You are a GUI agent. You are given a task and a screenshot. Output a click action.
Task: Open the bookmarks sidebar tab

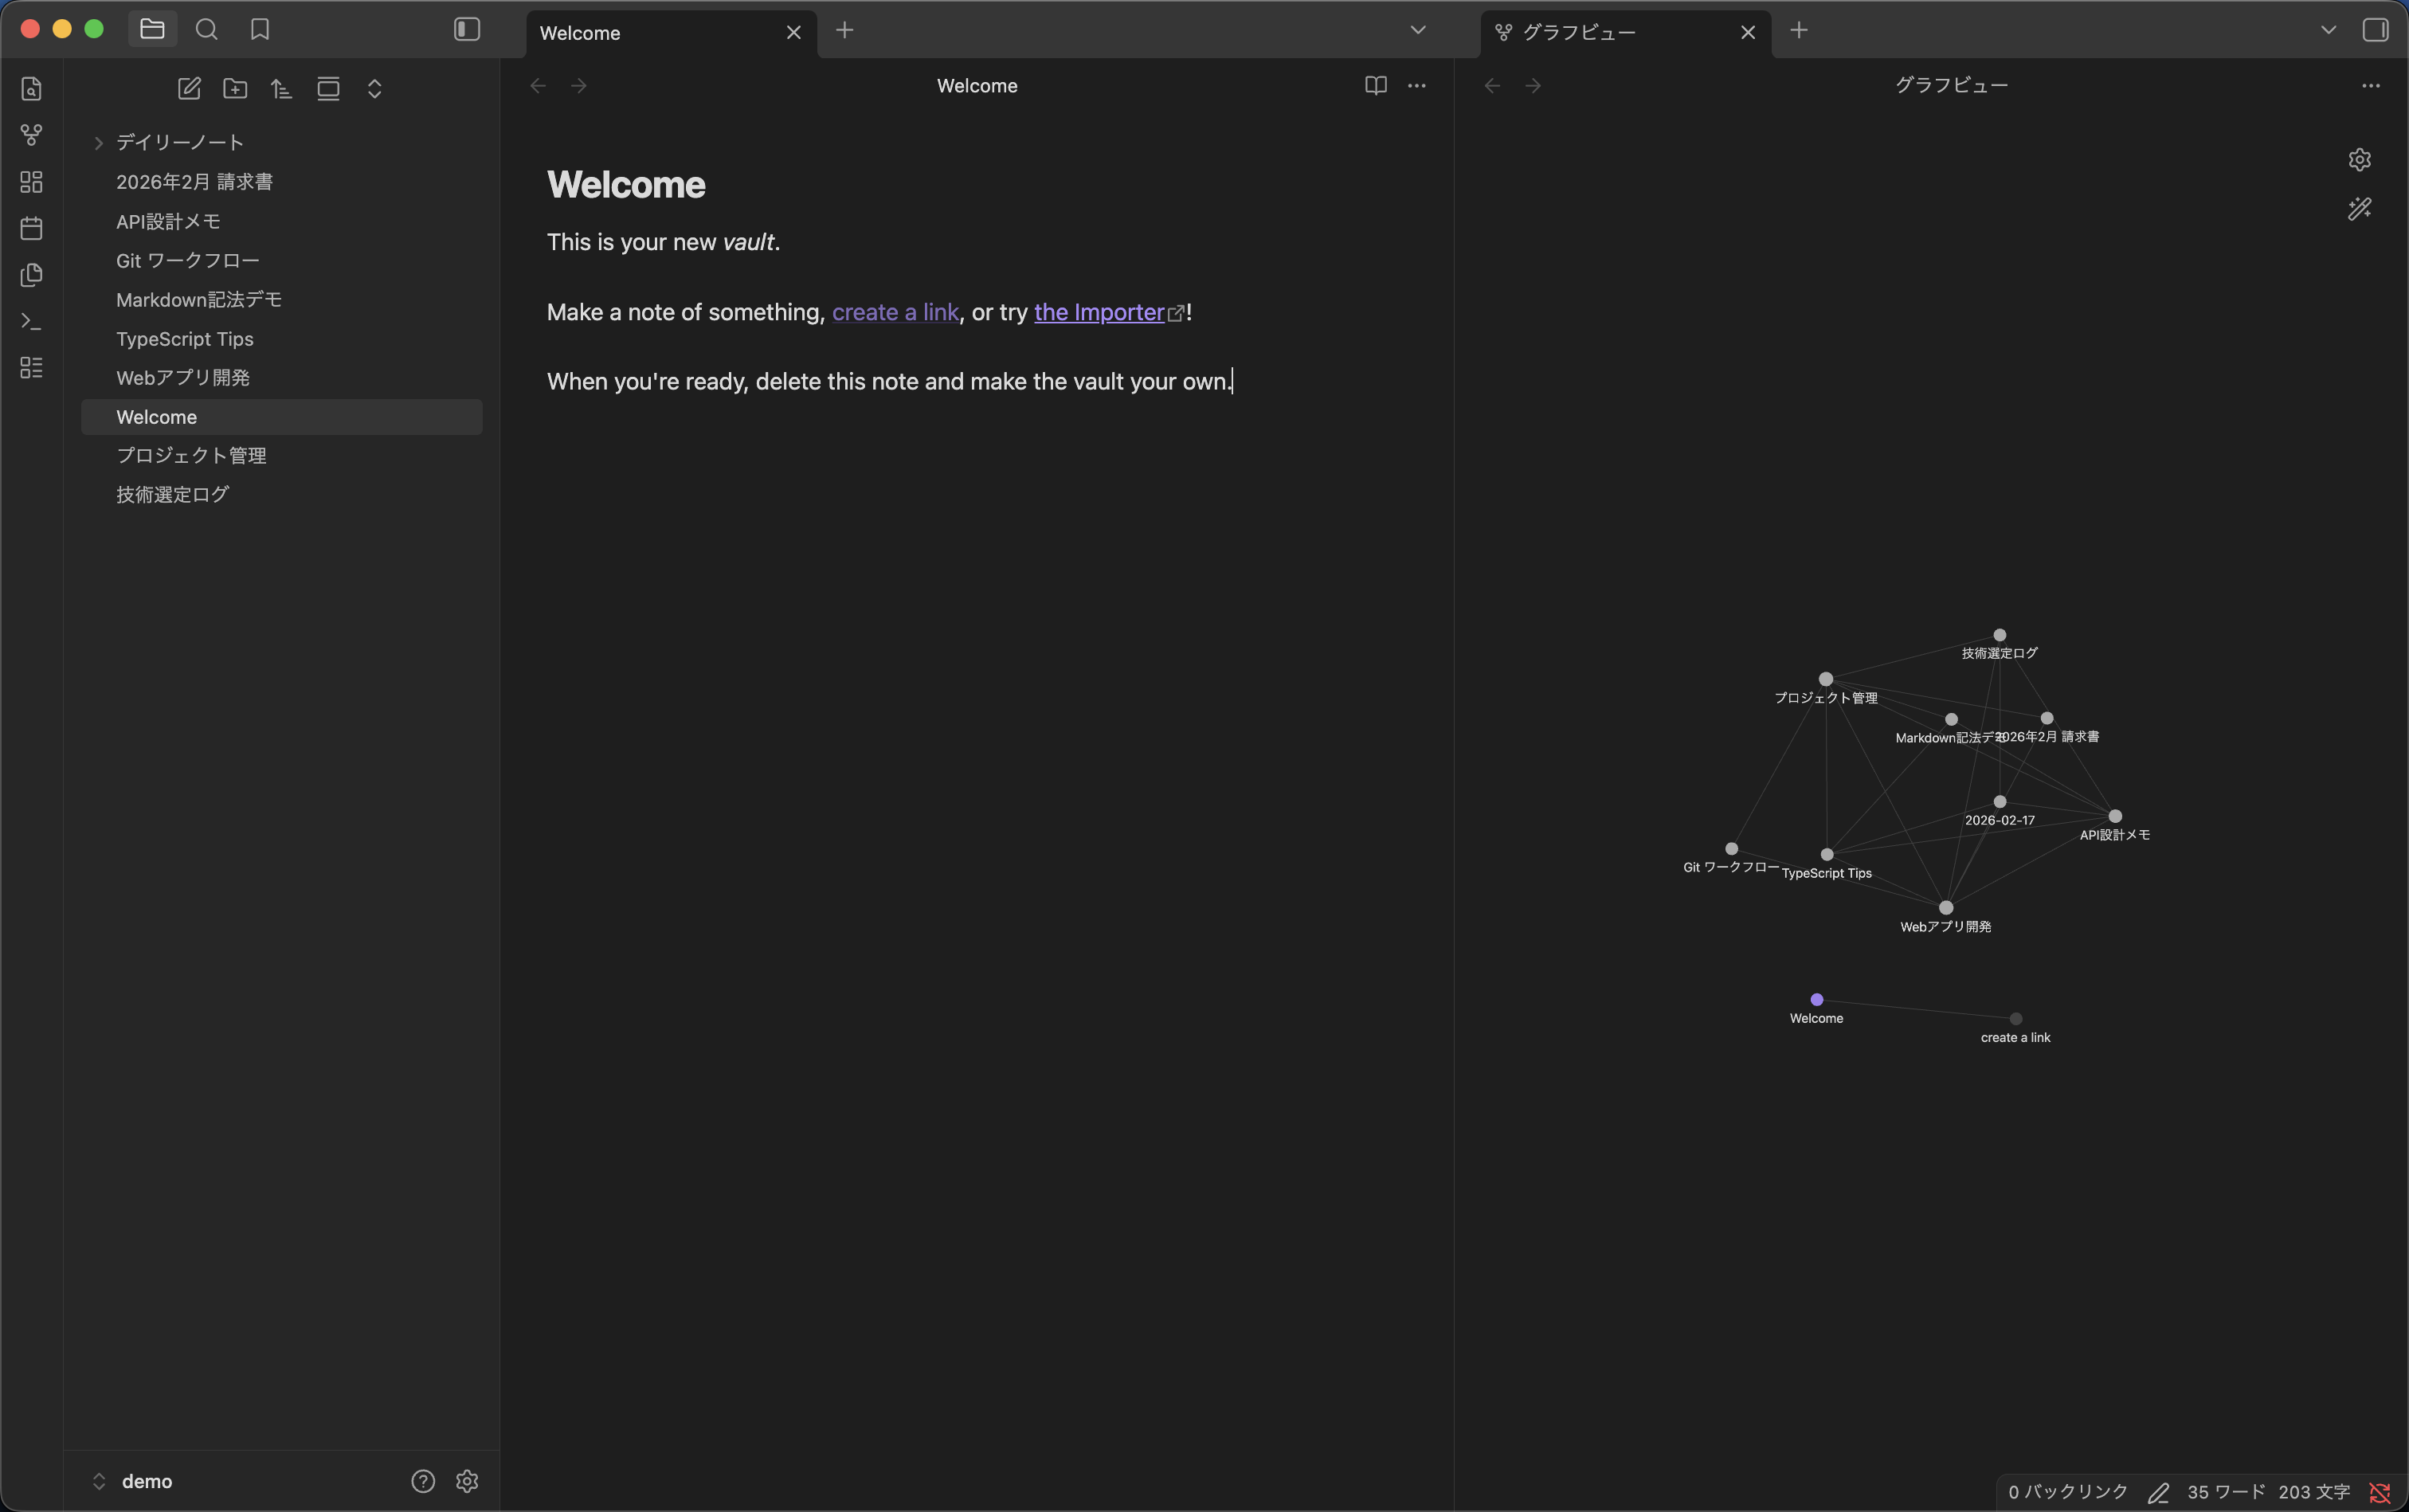tap(260, 30)
